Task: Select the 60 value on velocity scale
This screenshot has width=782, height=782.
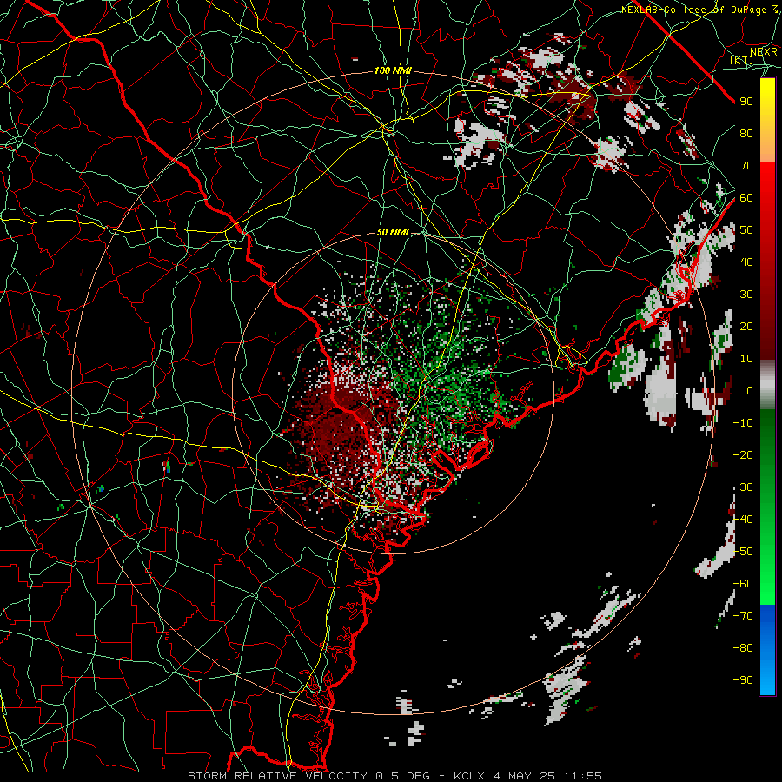Action: [746, 197]
